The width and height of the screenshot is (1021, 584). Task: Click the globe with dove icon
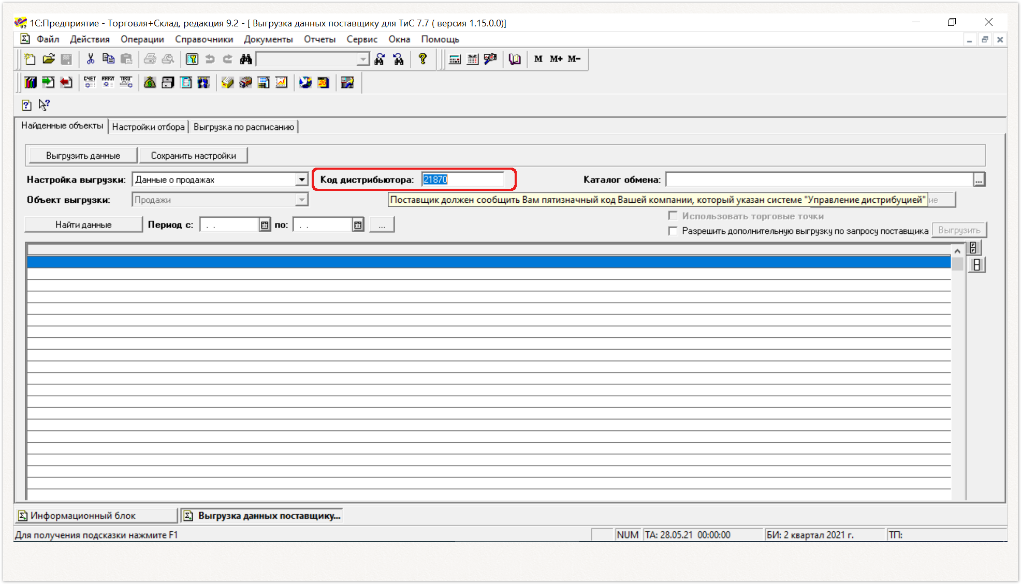305,83
